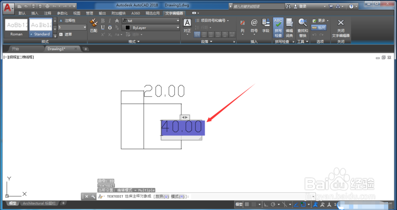Click the Redo arrow in quick access
Screen dimensions: 397x210
coord(65,6)
